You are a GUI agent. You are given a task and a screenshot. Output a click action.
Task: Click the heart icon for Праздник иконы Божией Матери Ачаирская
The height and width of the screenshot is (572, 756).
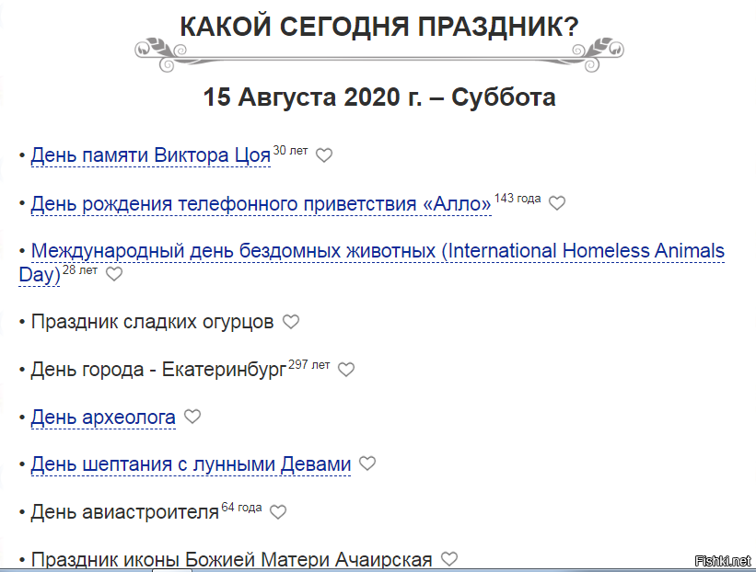448,557
